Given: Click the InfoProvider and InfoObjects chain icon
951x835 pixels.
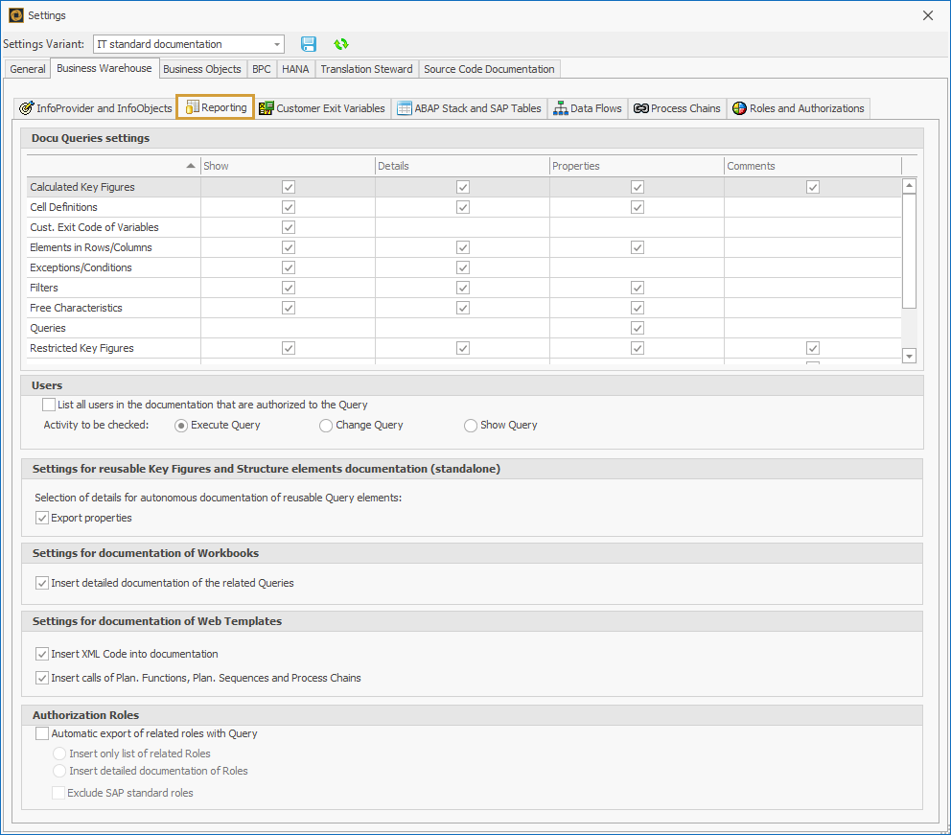Looking at the screenshot, I should (28, 107).
